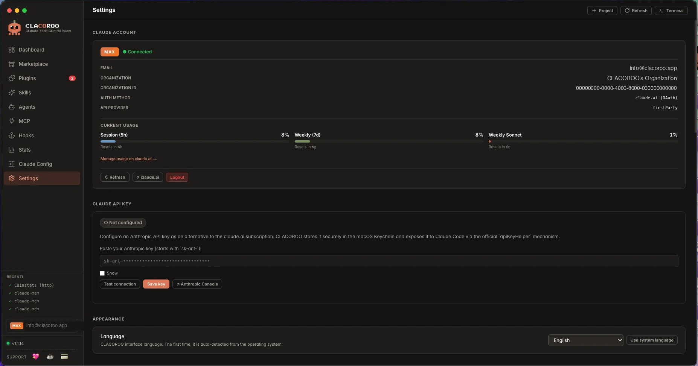The image size is (698, 366).
Task: Click the Marketplace storefront icon
Action: [x=12, y=64]
